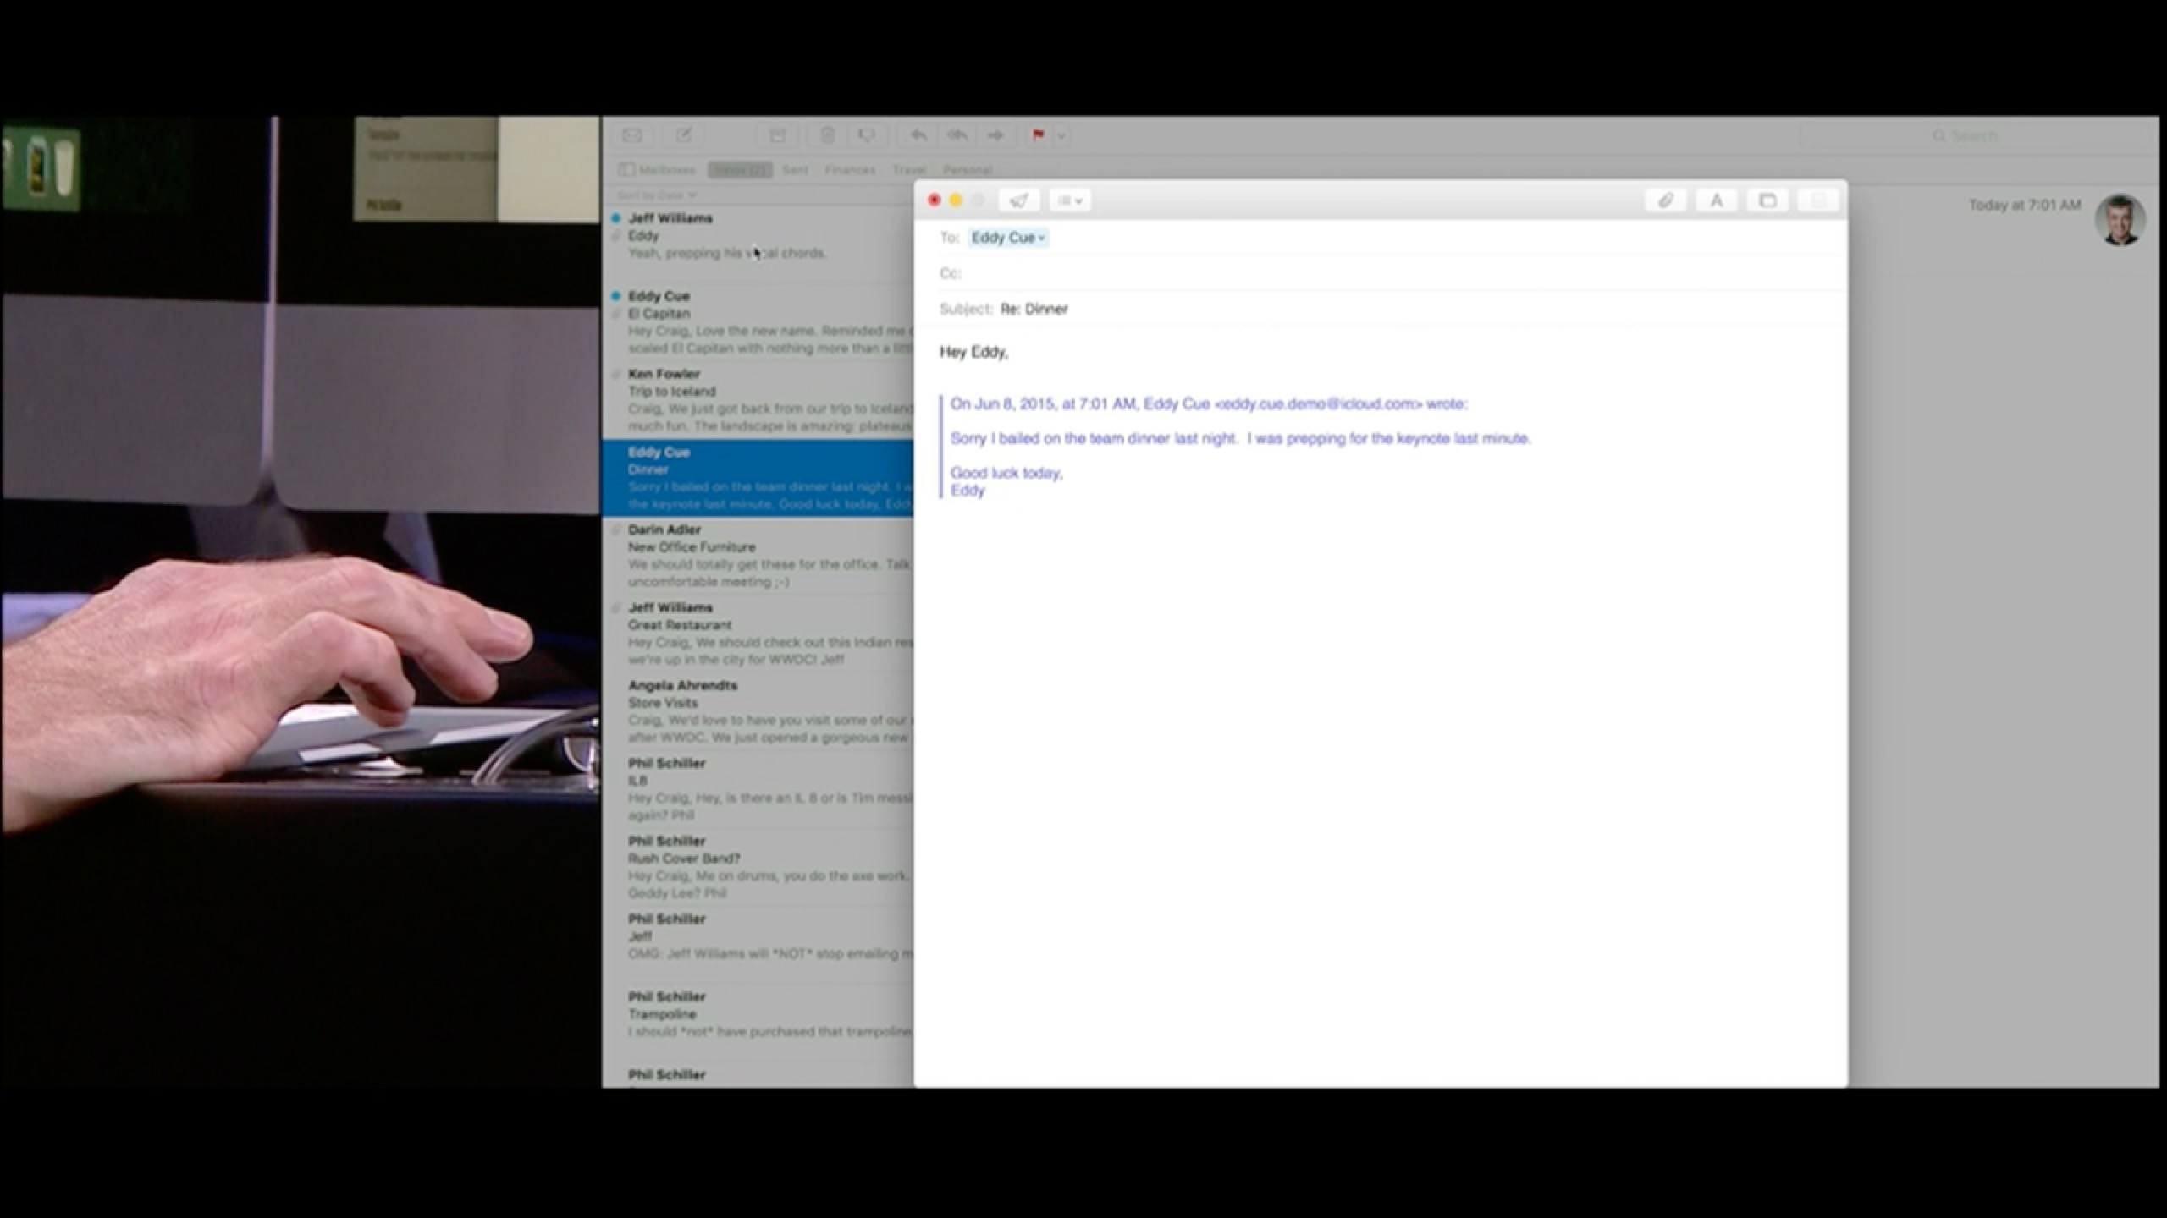Click the trash Delete icon
Viewport: 2167px width, 1218px height.
point(828,135)
